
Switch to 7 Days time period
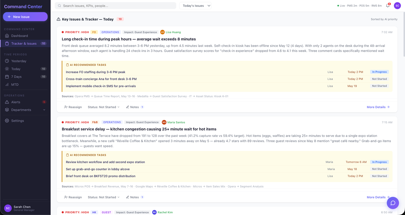pyautogui.click(x=25, y=77)
